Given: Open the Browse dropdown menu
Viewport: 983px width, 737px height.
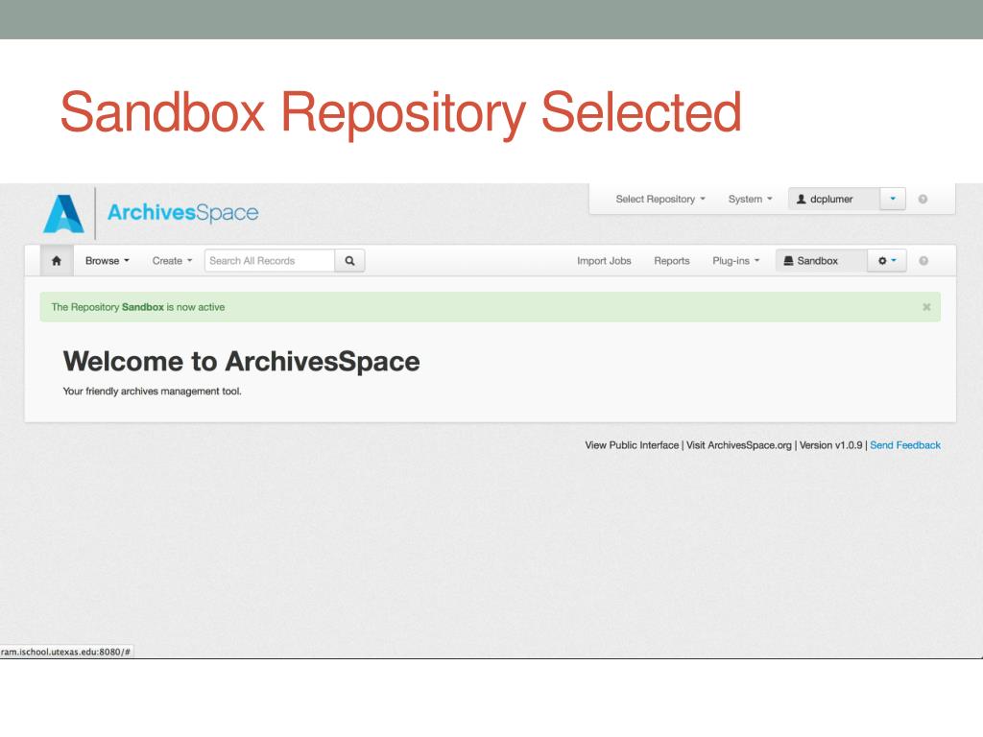Looking at the screenshot, I should click(x=108, y=261).
